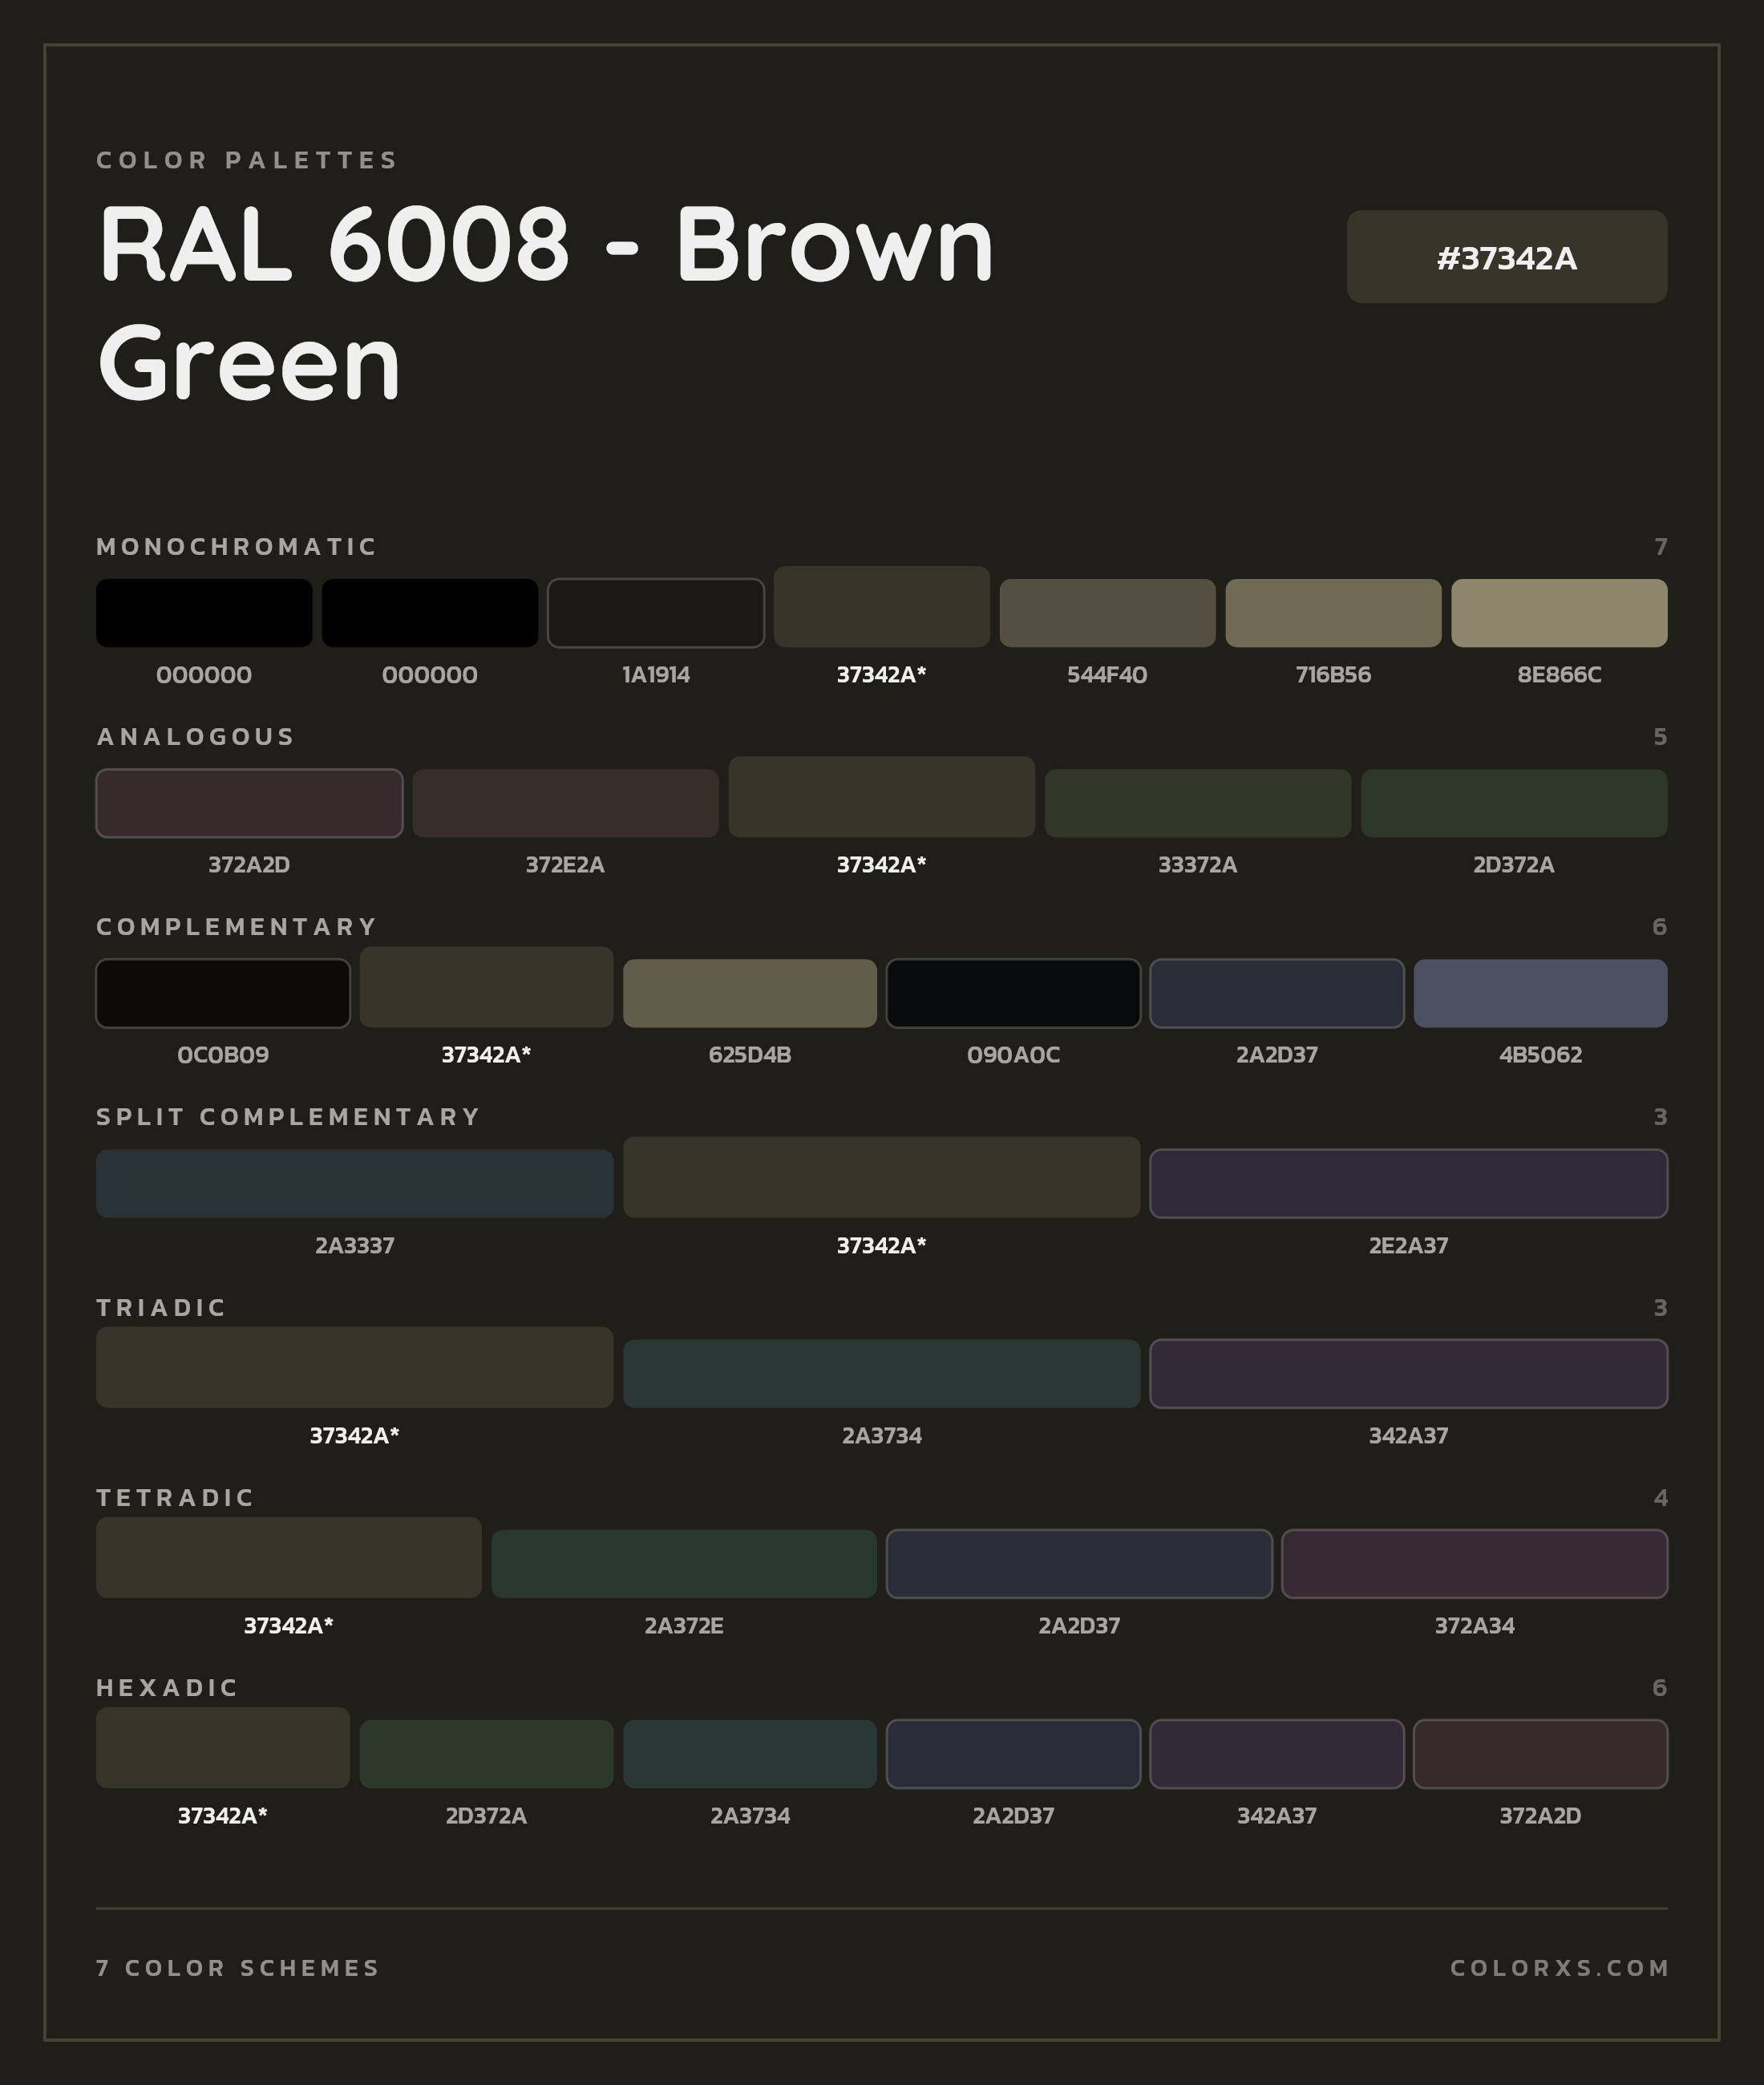The image size is (1764, 2085).
Task: Click the SPLIT COMPLEMENTARY heading
Action: coord(288,1116)
